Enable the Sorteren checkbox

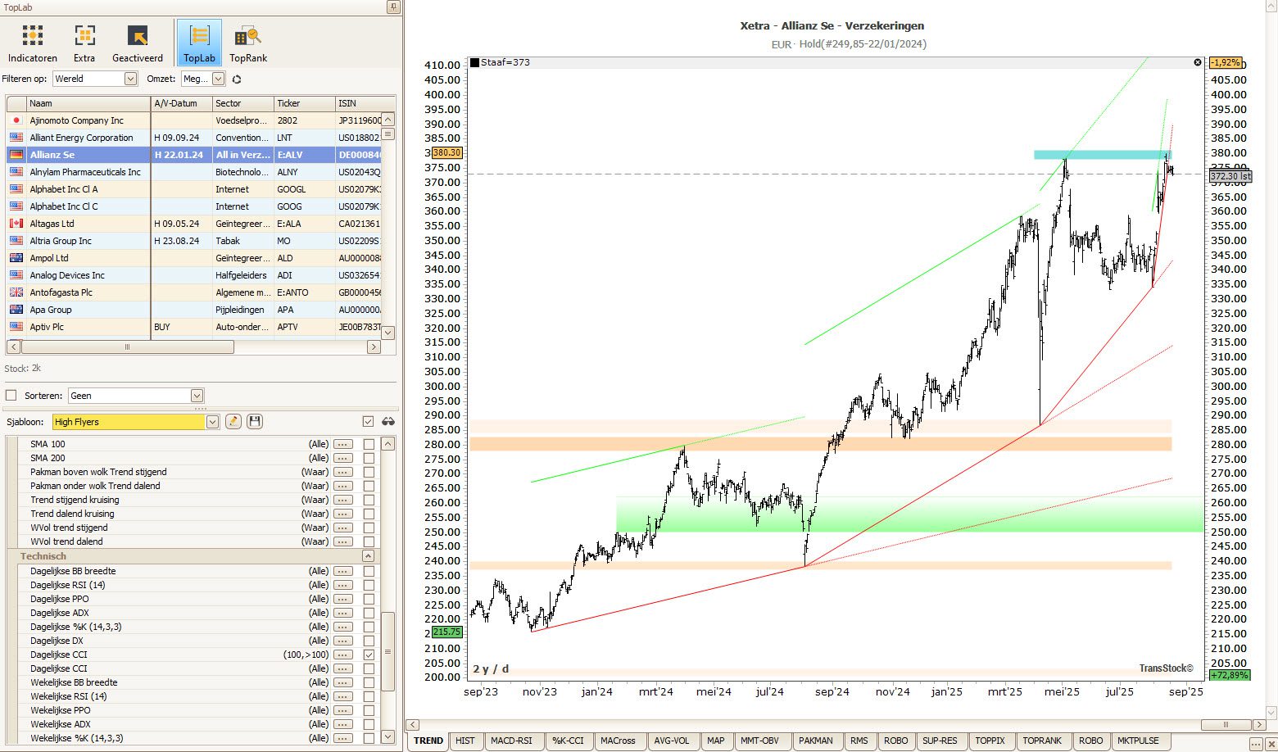[11, 396]
